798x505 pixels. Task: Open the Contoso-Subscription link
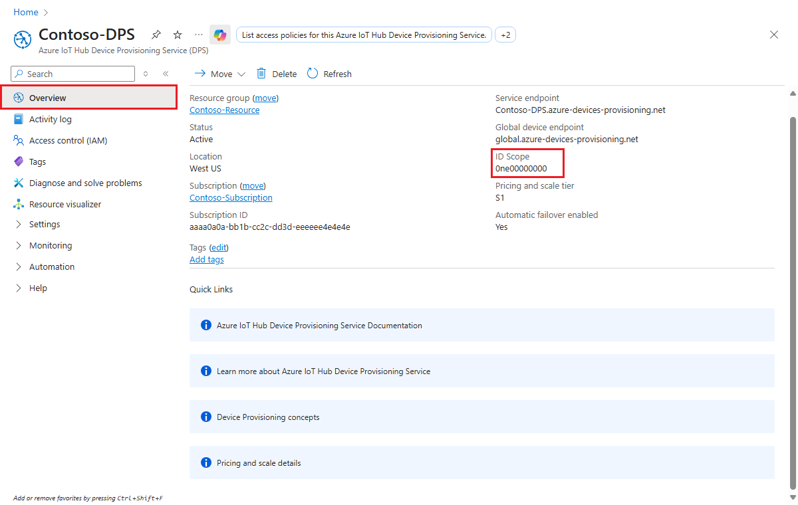tap(231, 197)
